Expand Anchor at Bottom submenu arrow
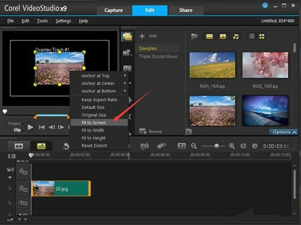This screenshot has width=301, height=225. click(x=125, y=91)
